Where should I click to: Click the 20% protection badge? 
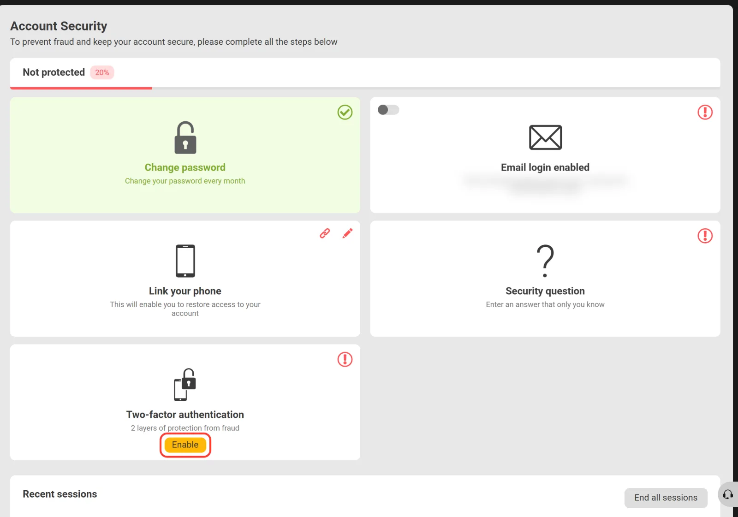coord(102,72)
